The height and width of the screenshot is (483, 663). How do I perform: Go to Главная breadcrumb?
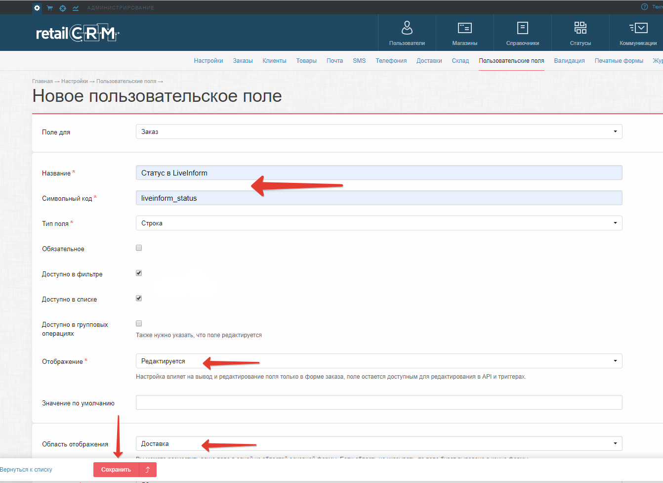[42, 81]
